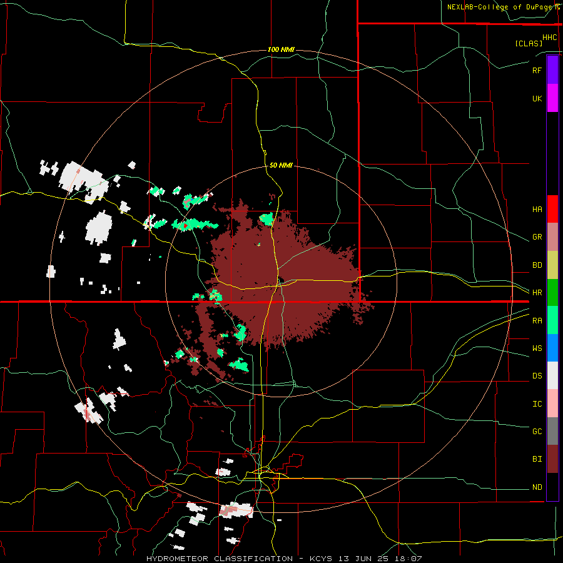Click the 'HYDROMETEOR CLASSIFICATION - KCYS' caption text

point(240,559)
